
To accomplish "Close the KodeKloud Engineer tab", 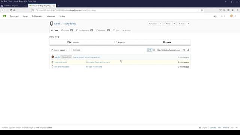I will (26, 6).
